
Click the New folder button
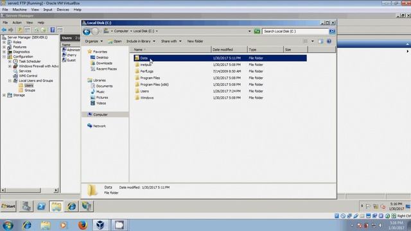click(x=195, y=41)
